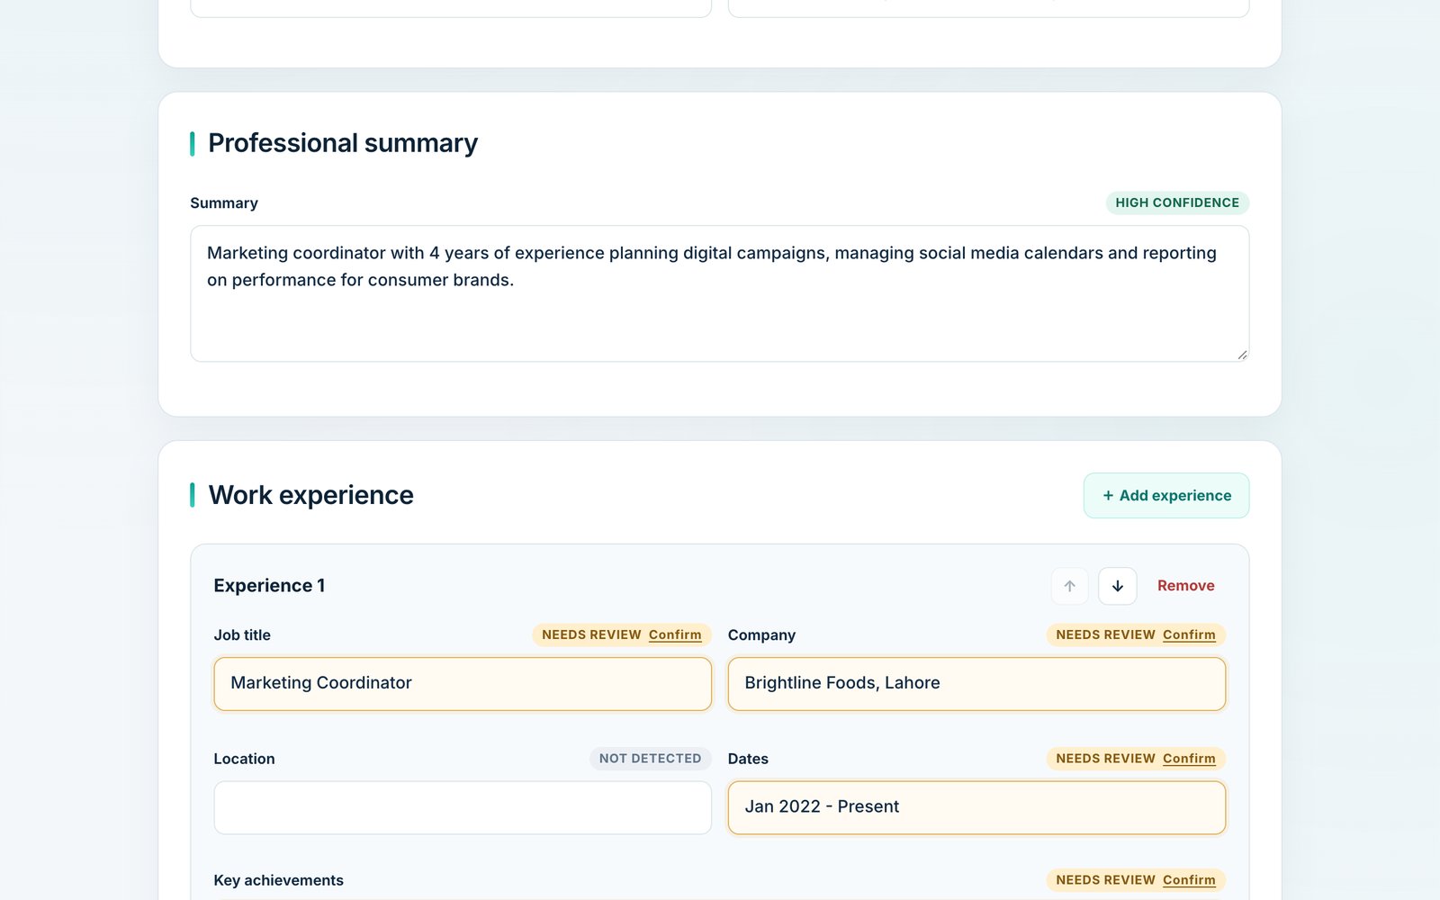The height and width of the screenshot is (900, 1440).
Task: Confirm the Company field
Action: [1189, 634]
